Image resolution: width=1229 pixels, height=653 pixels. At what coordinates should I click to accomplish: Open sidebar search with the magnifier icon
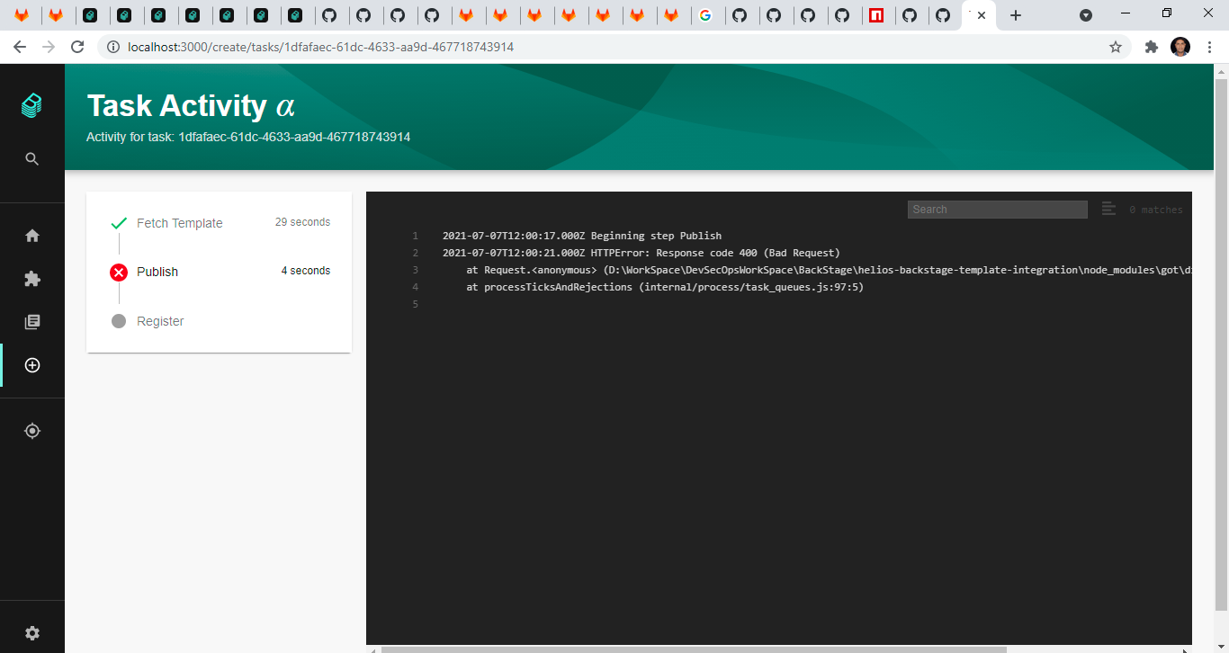31,158
